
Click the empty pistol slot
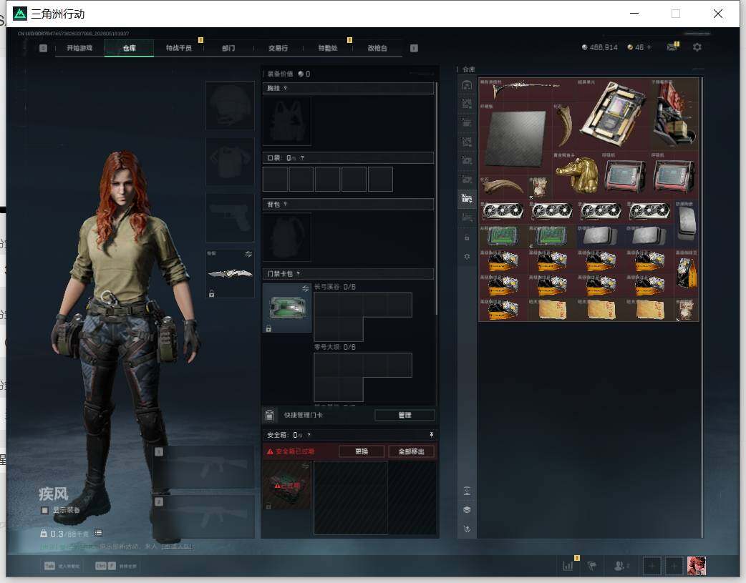point(230,217)
